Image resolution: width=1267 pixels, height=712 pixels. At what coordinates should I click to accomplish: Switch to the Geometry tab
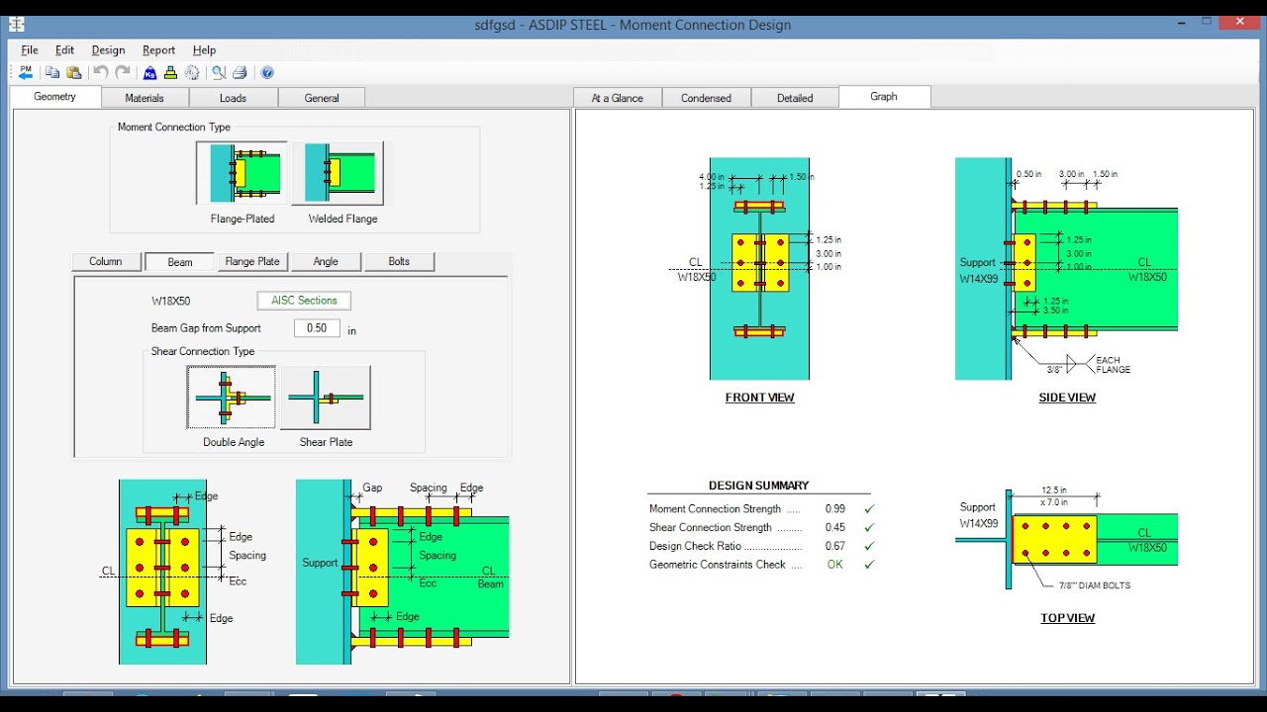tap(54, 96)
